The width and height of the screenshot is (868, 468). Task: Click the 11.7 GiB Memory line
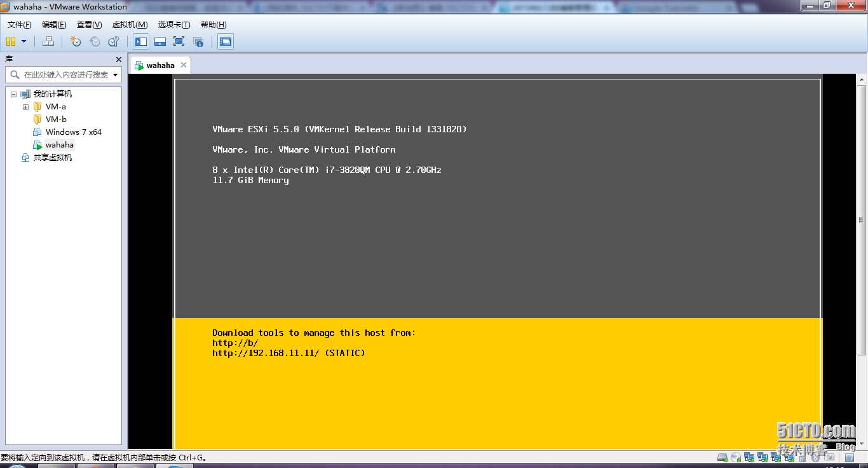pyautogui.click(x=250, y=180)
